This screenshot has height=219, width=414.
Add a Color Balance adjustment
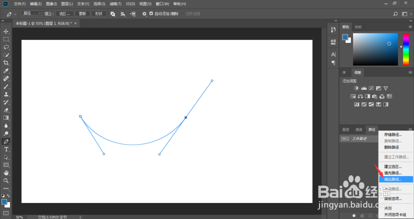tap(361, 96)
